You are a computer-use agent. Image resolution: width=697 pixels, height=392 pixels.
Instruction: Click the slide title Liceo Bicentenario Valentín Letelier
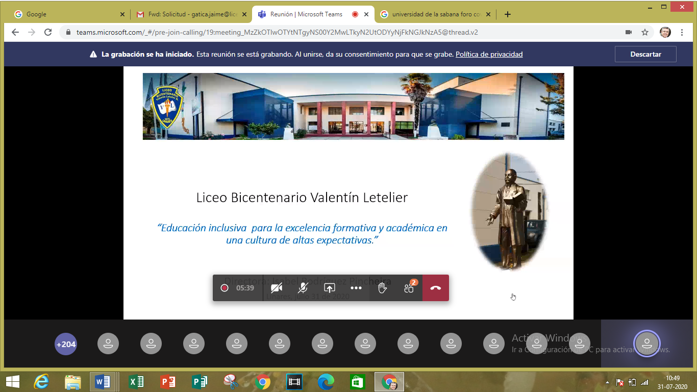(x=302, y=198)
